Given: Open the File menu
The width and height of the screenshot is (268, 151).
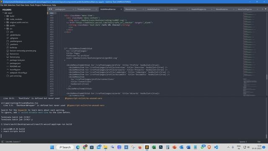Looking at the screenshot, I should (x=2, y=5).
